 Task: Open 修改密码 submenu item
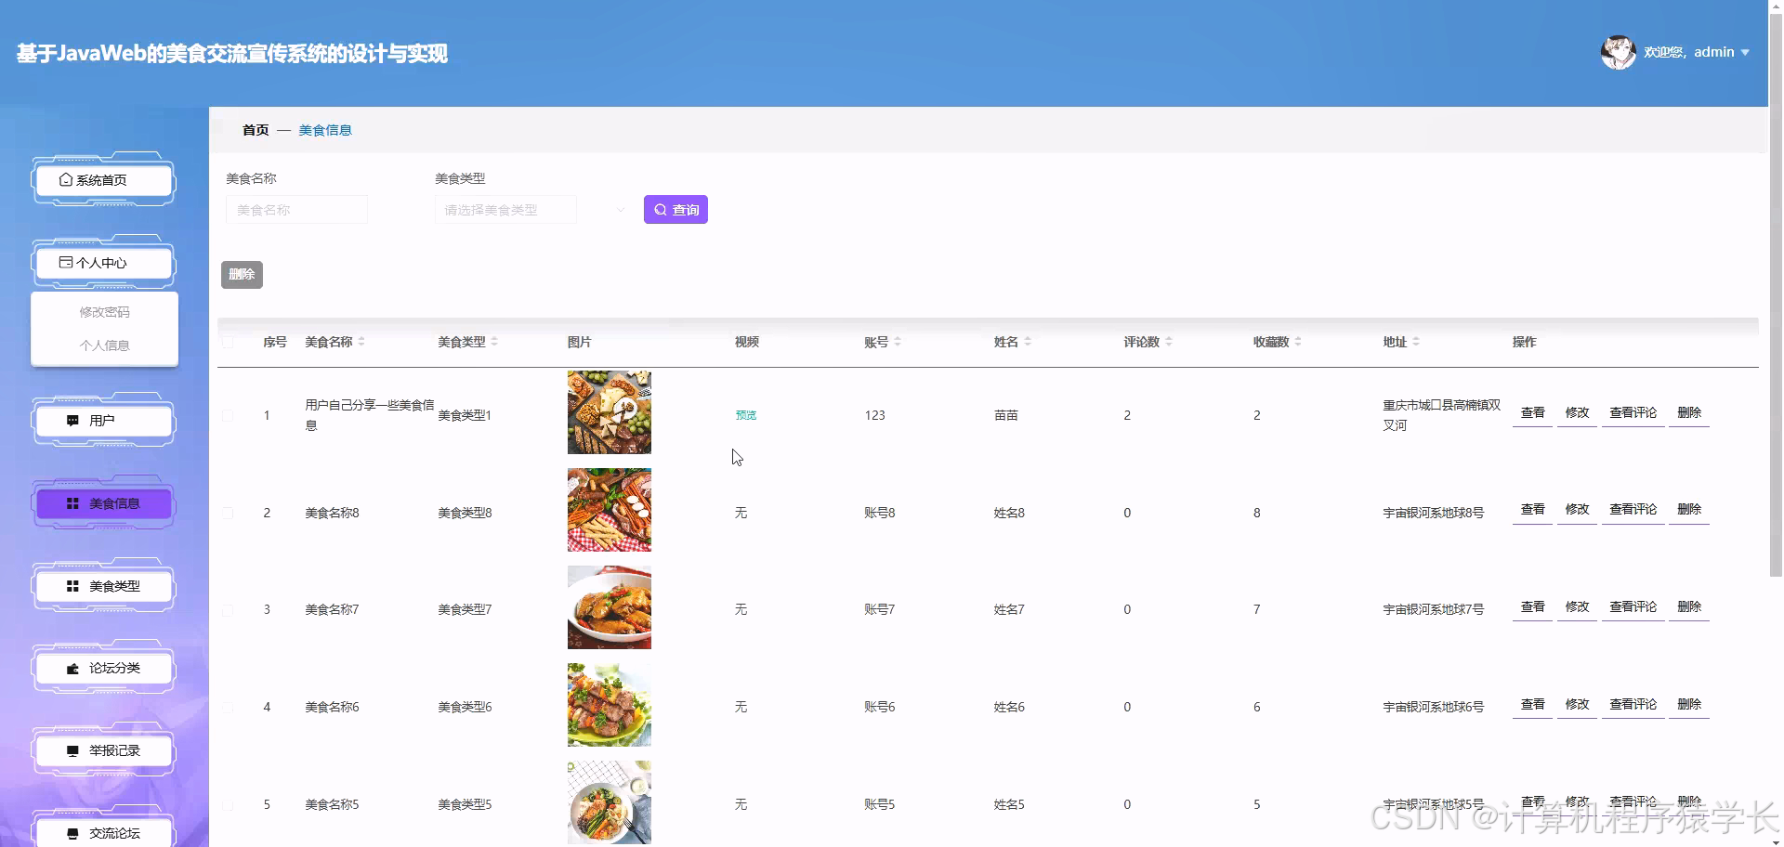pos(104,312)
